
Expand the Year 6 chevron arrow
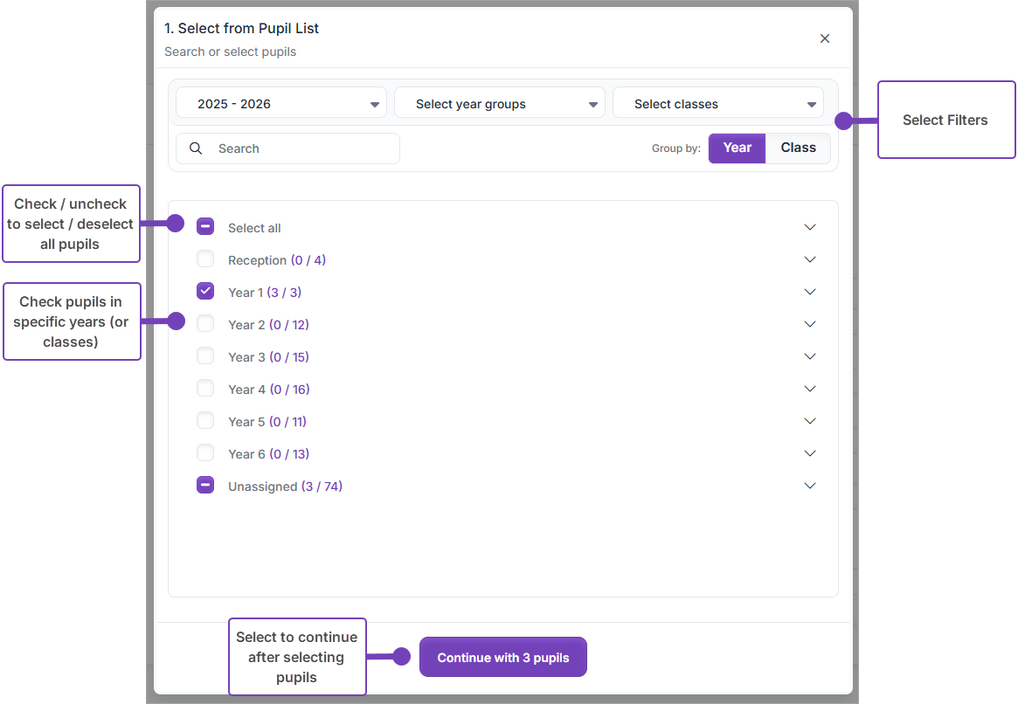[x=810, y=453]
